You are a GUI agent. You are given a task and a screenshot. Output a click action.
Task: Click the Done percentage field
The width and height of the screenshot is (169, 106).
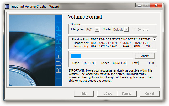[x=88, y=63]
